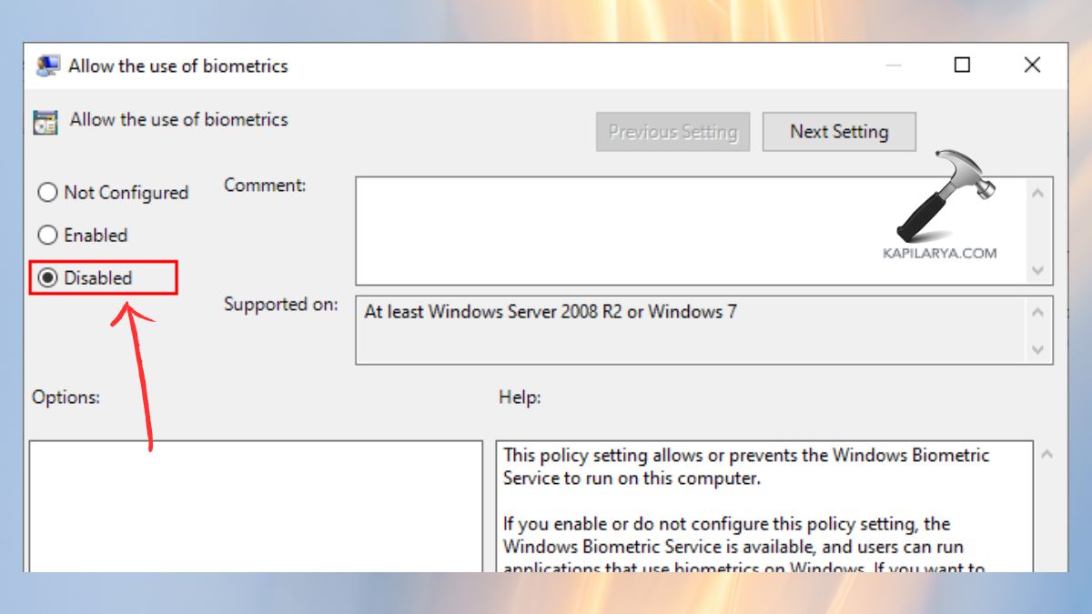Choose the Enabled radio option
This screenshot has height=614, width=1092.
tap(47, 236)
